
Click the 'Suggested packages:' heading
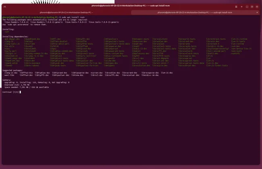coord(12,70)
